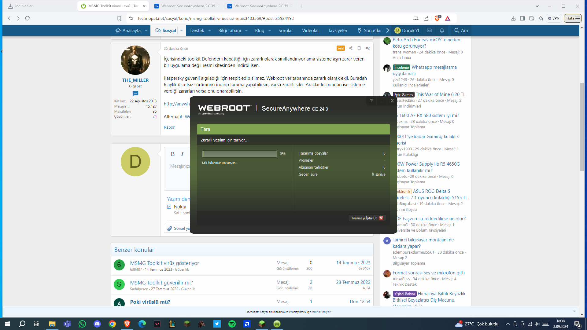The height and width of the screenshot is (330, 587).
Task: Bookmark post #2 with the bookmark icon
Action: pyautogui.click(x=359, y=48)
